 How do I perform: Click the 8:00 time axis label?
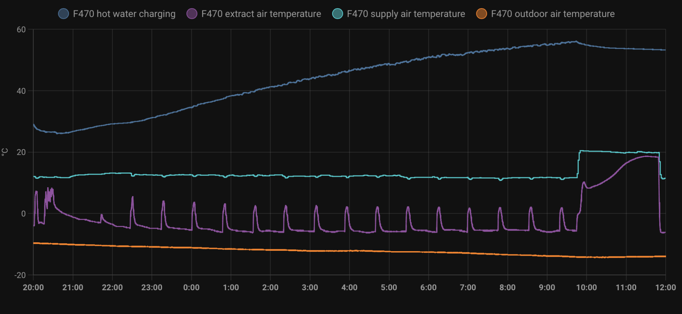pyautogui.click(x=508, y=287)
